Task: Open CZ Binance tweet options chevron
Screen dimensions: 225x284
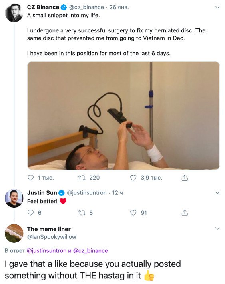Action: pos(217,8)
